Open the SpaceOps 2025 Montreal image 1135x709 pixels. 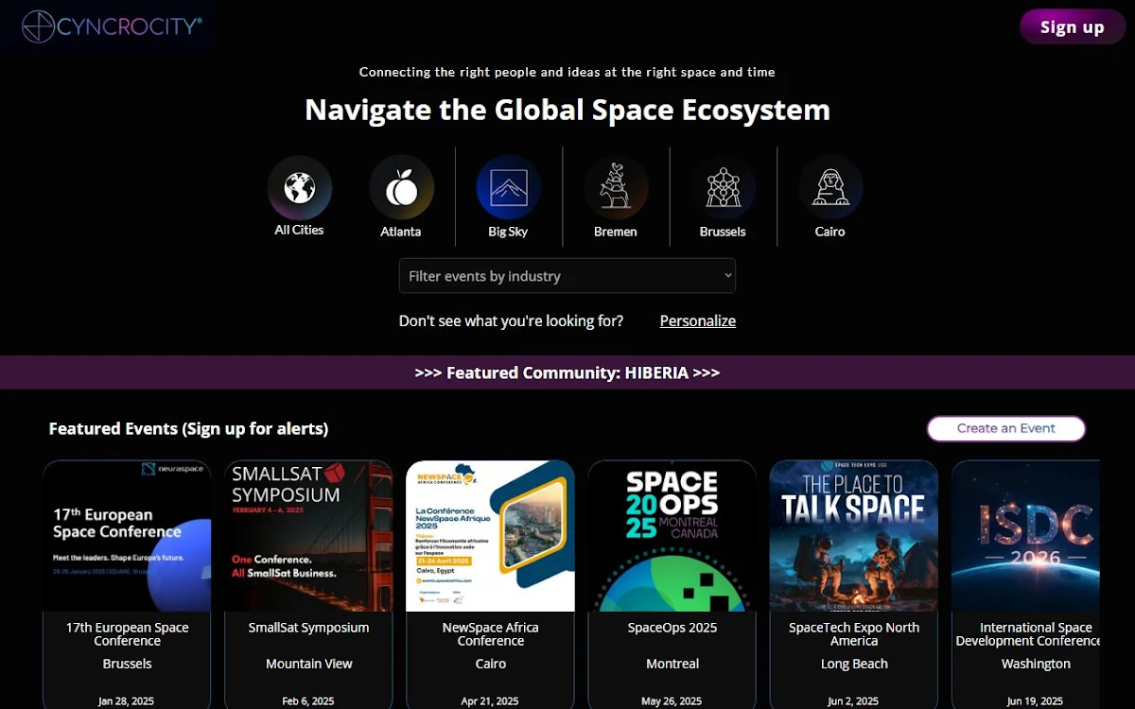click(x=672, y=536)
